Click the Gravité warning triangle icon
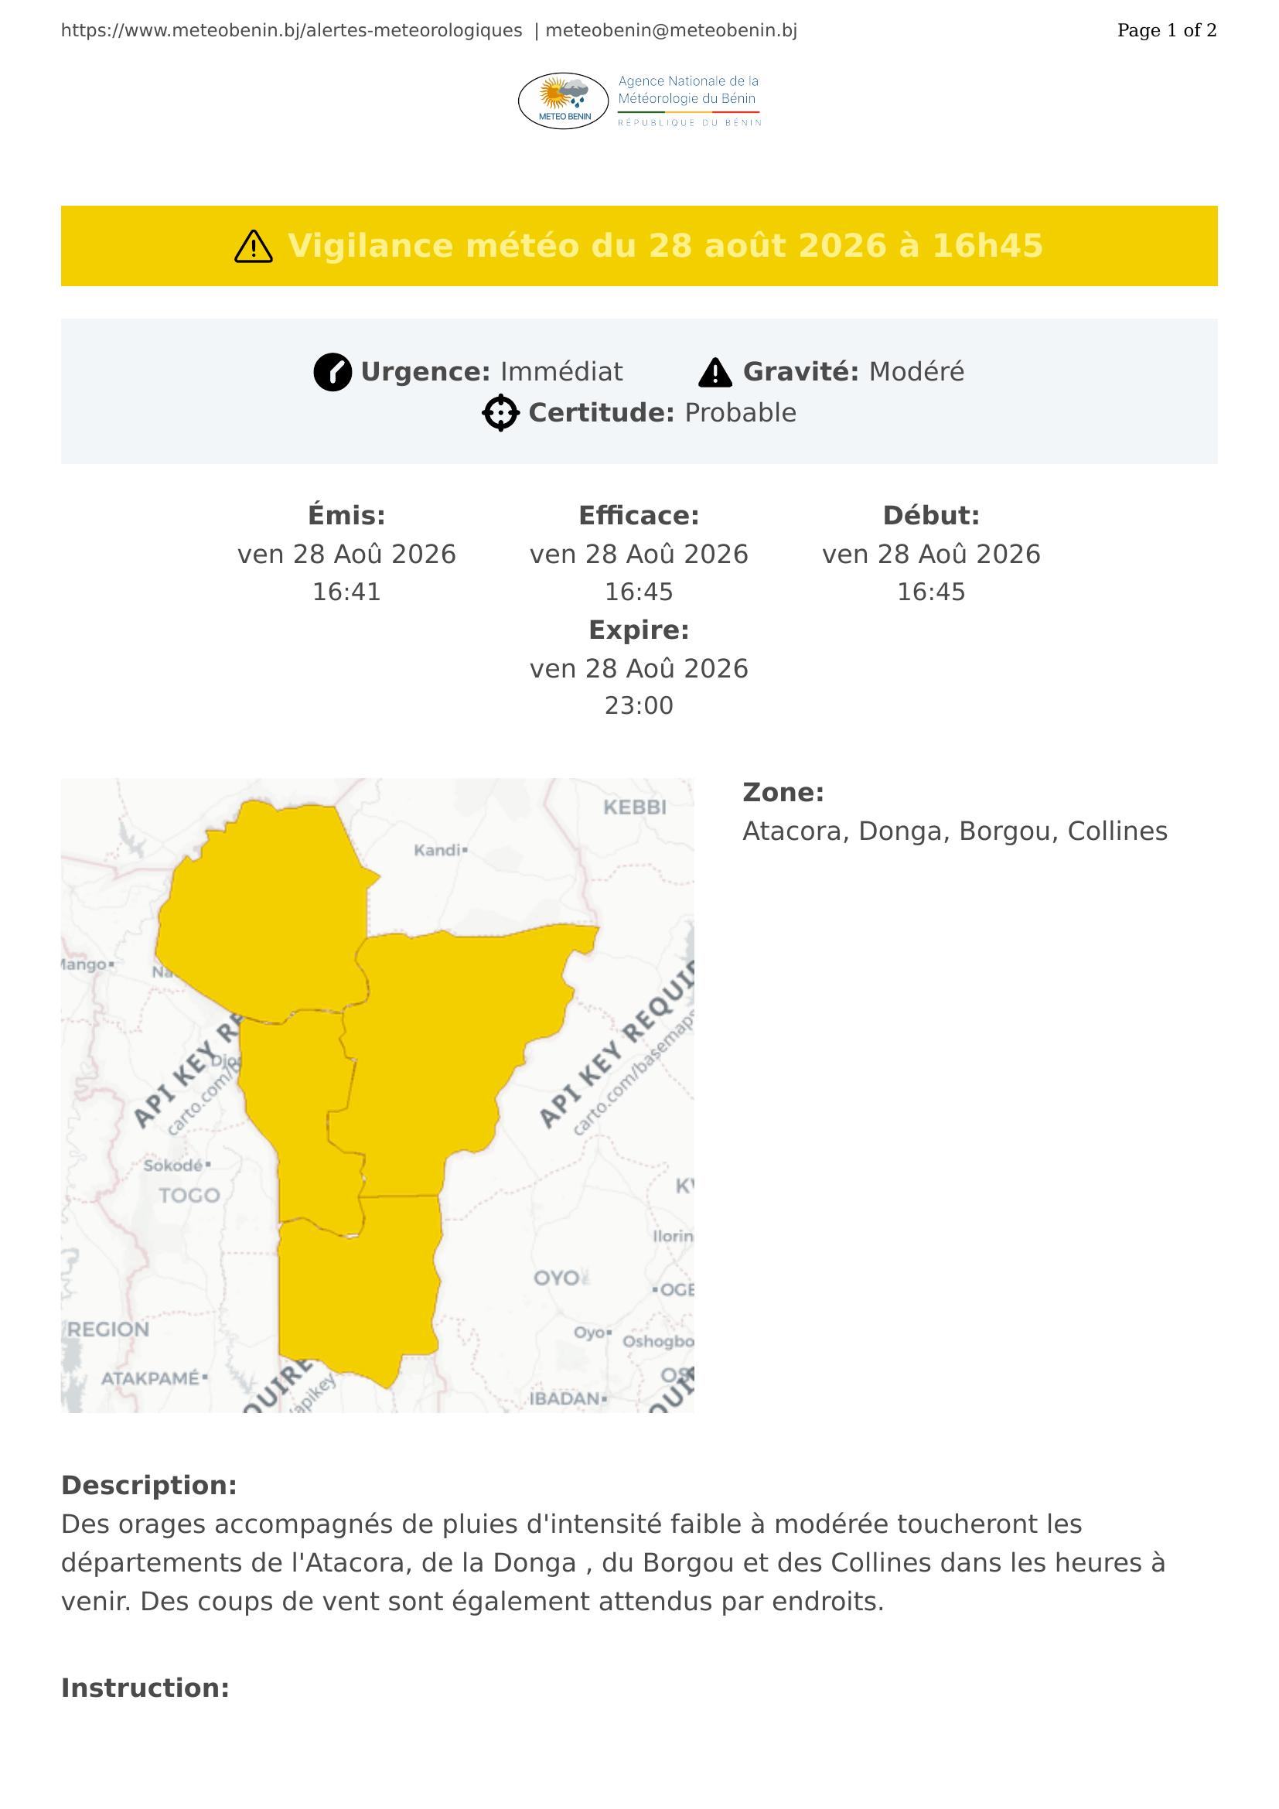This screenshot has height=1809, width=1279. pos(715,372)
